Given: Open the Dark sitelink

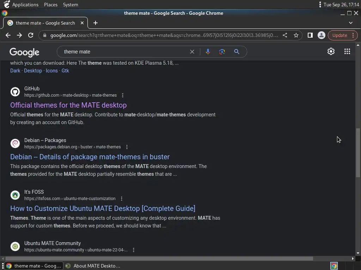Looking at the screenshot, I should click(x=15, y=71).
